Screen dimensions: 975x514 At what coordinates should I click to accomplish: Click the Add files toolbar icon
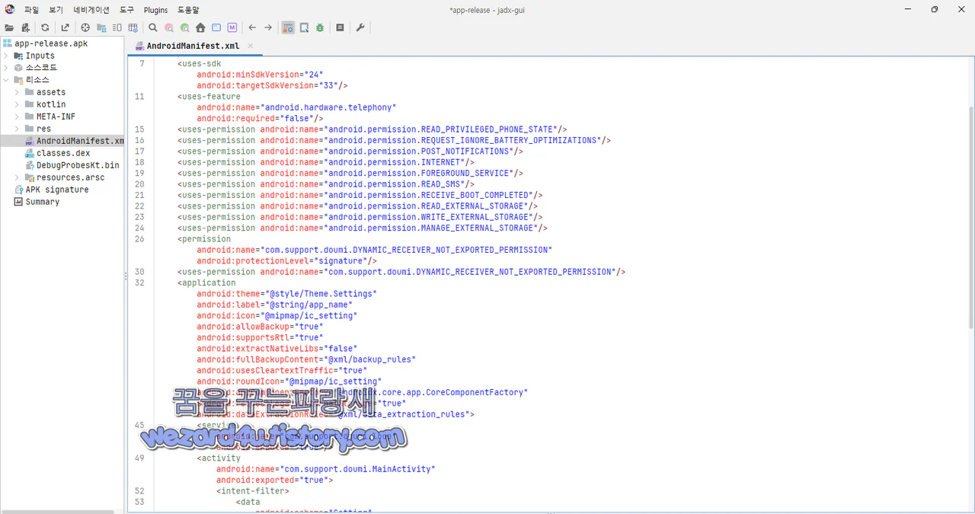tap(25, 27)
